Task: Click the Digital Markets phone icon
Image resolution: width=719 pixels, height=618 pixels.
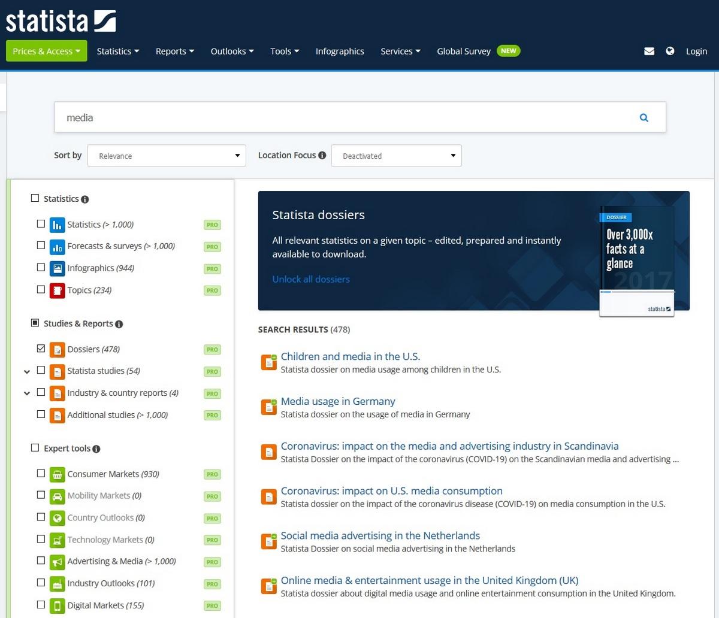Action: [57, 605]
